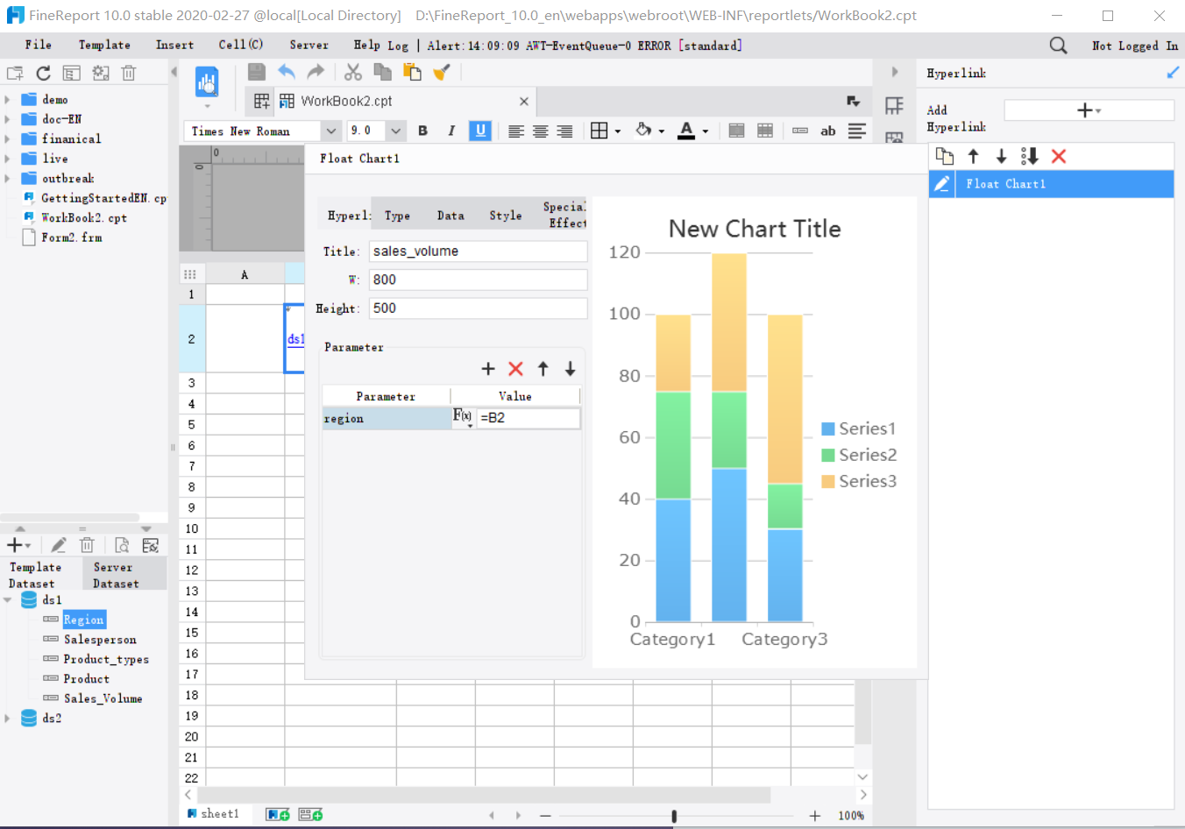Screen dimensions: 1185x829
Task: Remove the hyperlink with red X icon
Action: (1059, 156)
